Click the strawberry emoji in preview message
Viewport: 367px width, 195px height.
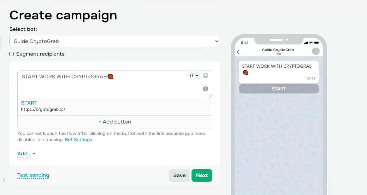point(245,72)
